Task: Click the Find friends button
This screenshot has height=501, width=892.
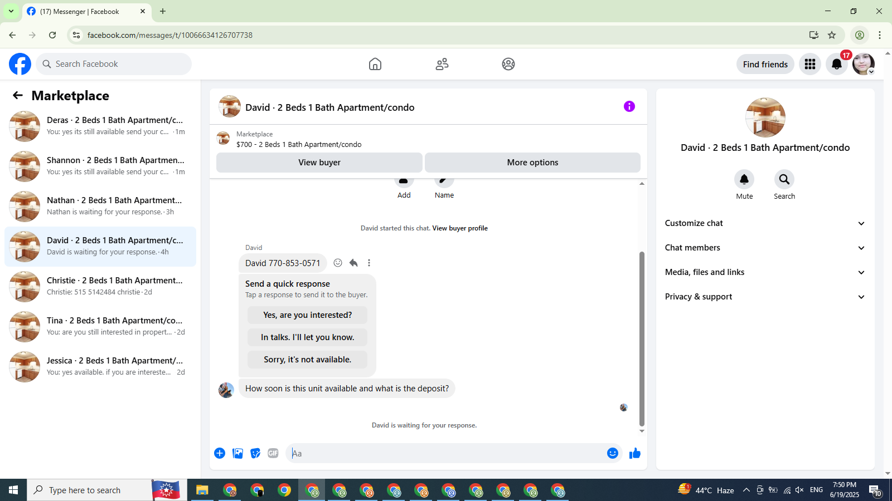Action: pyautogui.click(x=765, y=64)
